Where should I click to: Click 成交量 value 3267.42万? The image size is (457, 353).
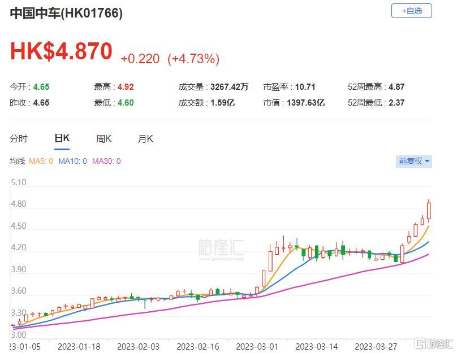(230, 87)
